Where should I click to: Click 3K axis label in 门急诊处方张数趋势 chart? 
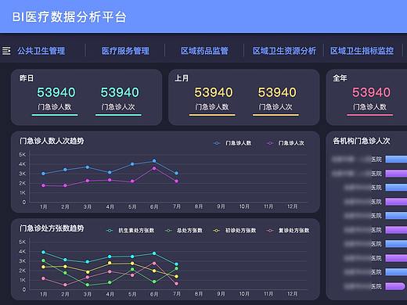[x=23, y=261]
